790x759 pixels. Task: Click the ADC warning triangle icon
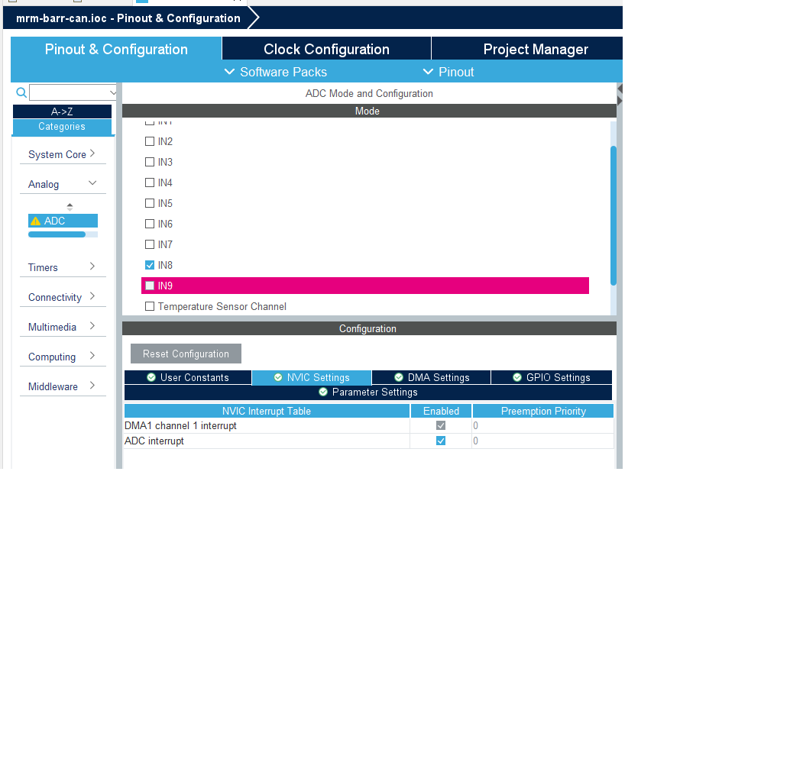[35, 221]
